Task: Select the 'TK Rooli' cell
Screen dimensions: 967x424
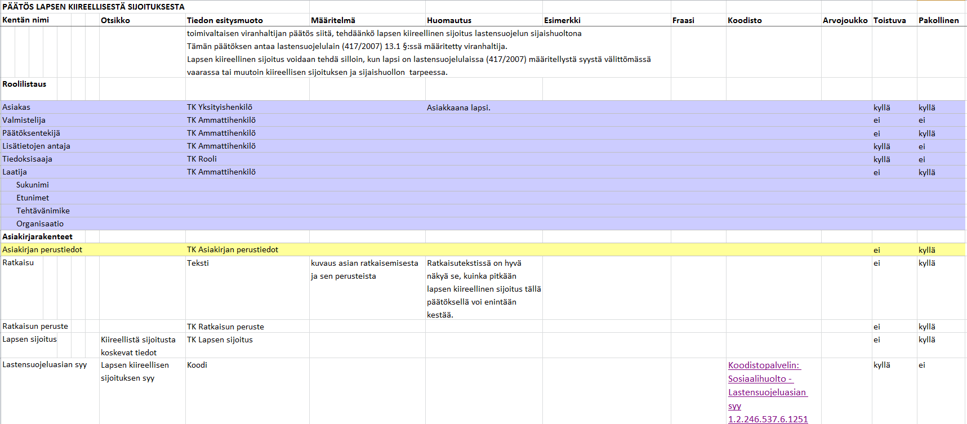Action: tap(202, 159)
